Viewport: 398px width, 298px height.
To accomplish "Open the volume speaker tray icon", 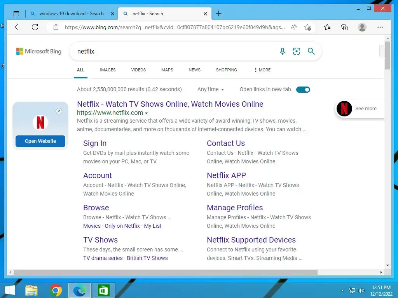I will 361,291.
